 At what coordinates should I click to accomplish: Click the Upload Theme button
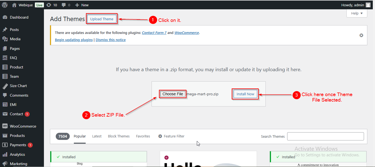pyautogui.click(x=102, y=19)
